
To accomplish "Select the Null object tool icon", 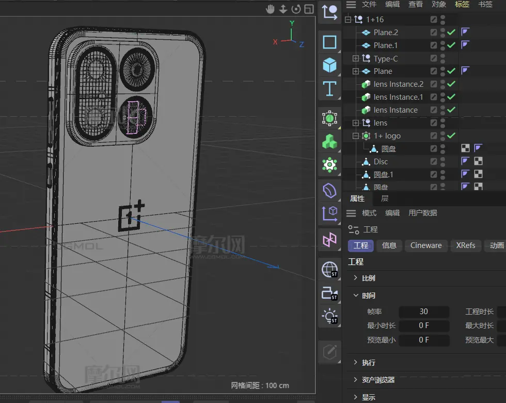I will 329,12.
